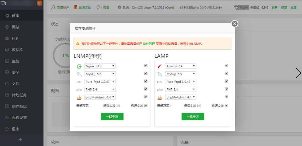Click the FTP sidebar icon

pyautogui.click(x=7, y=38)
